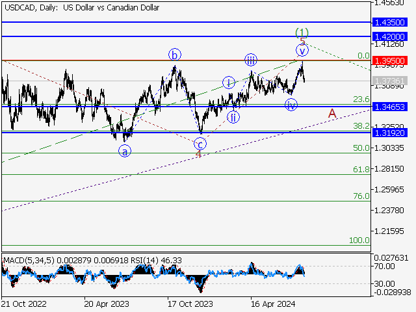Click the Fibonacci 23.6 level label
Screen dimensions: 416x312
tap(361, 99)
